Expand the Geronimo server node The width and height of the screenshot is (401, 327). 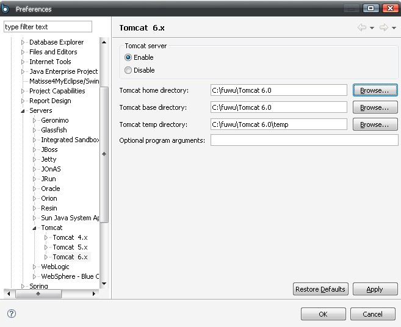click(x=34, y=120)
